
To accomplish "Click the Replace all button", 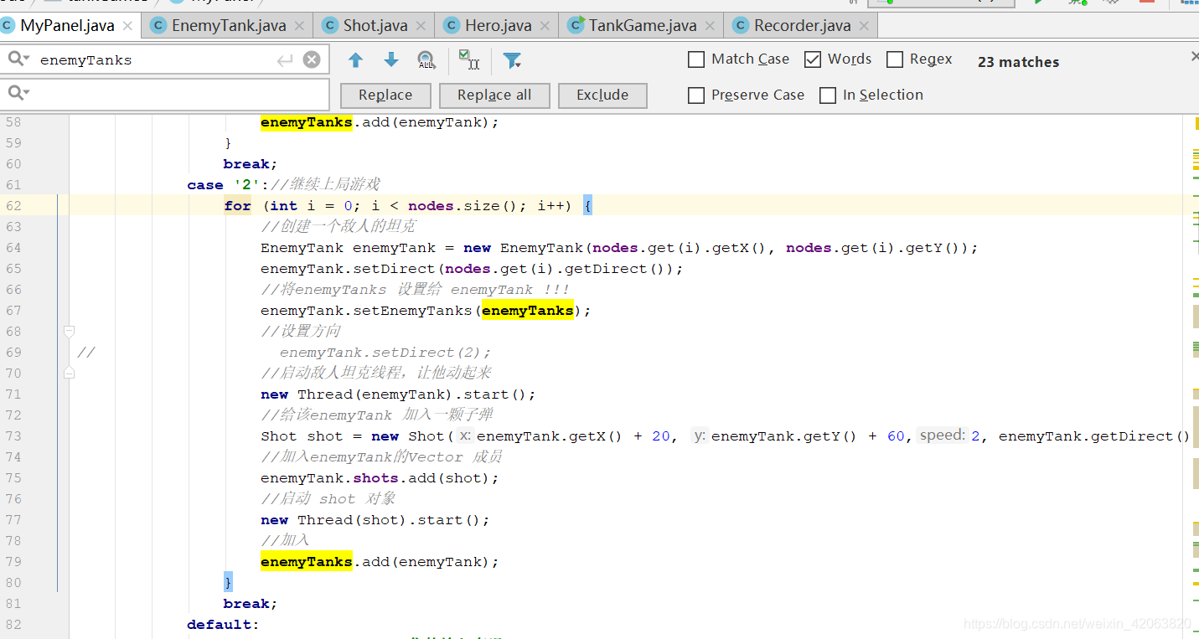I will 494,95.
